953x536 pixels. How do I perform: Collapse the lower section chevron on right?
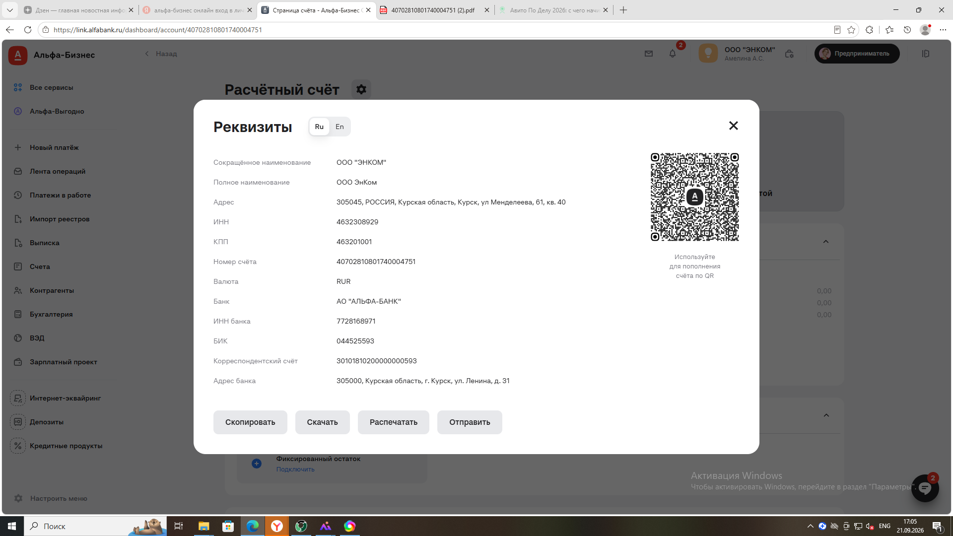[x=826, y=415]
